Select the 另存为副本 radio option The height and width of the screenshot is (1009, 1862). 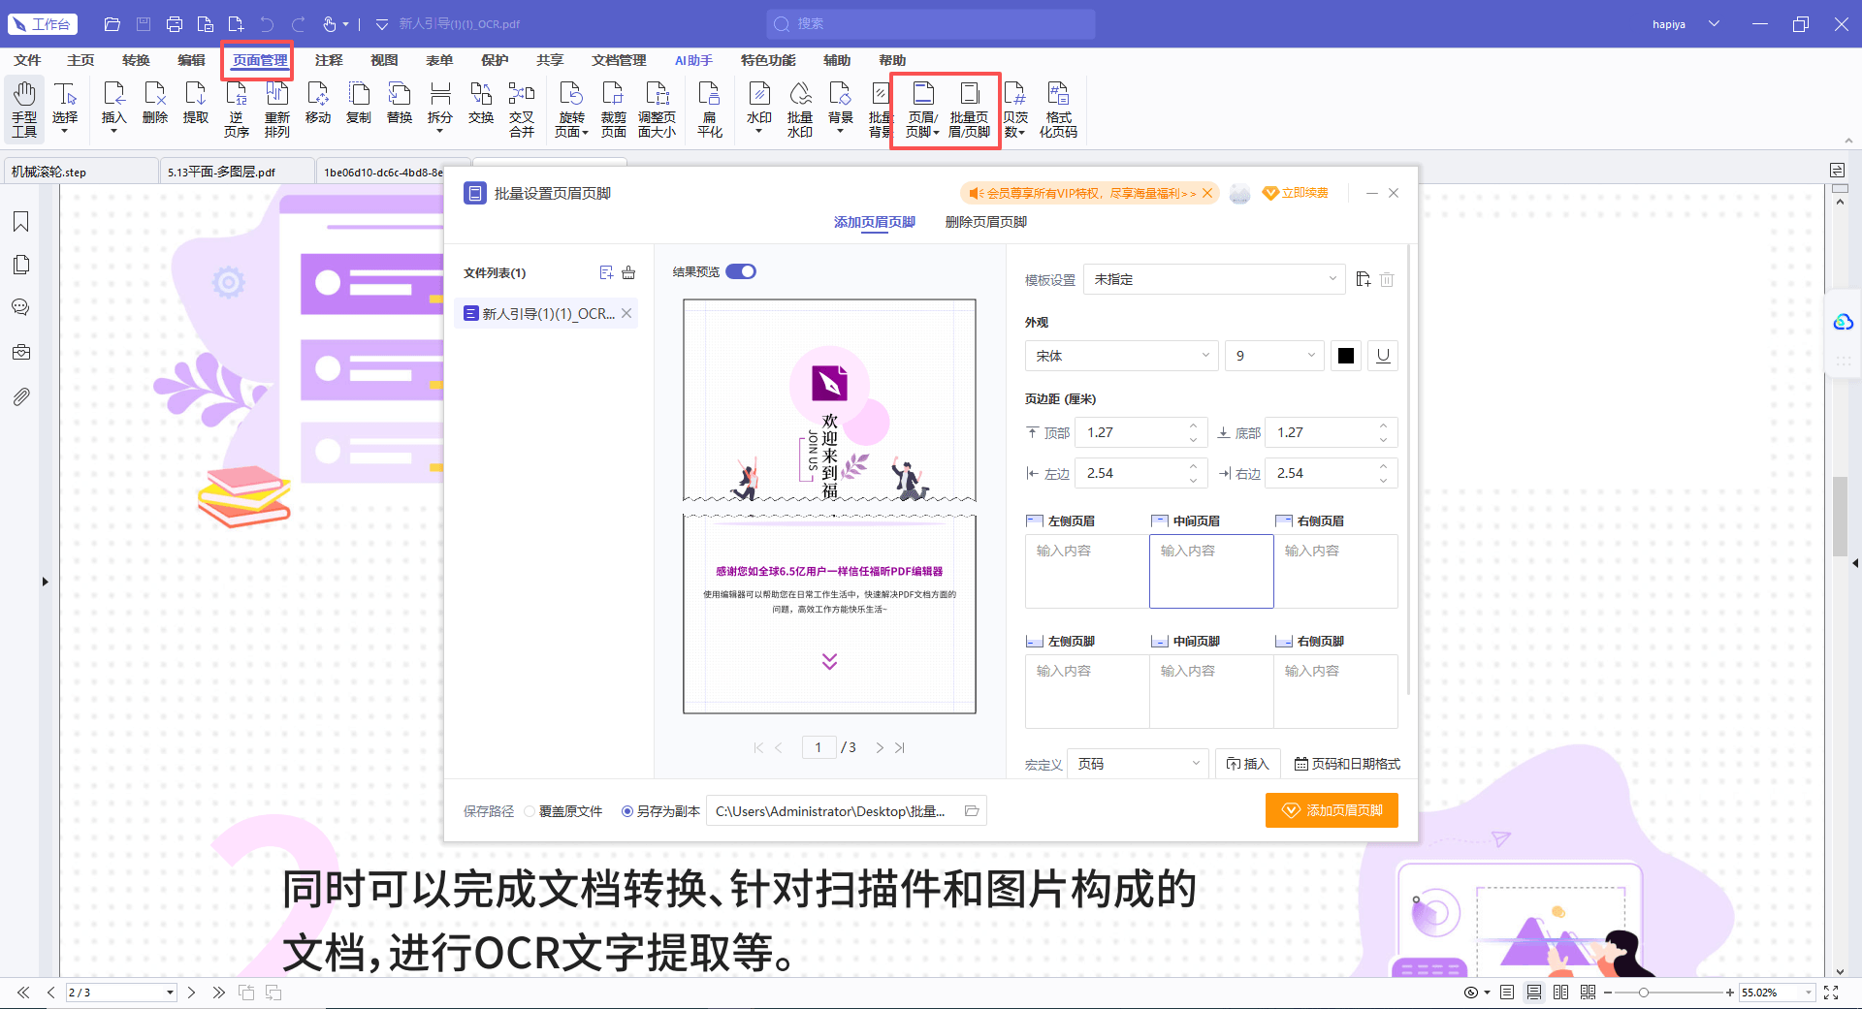click(627, 811)
